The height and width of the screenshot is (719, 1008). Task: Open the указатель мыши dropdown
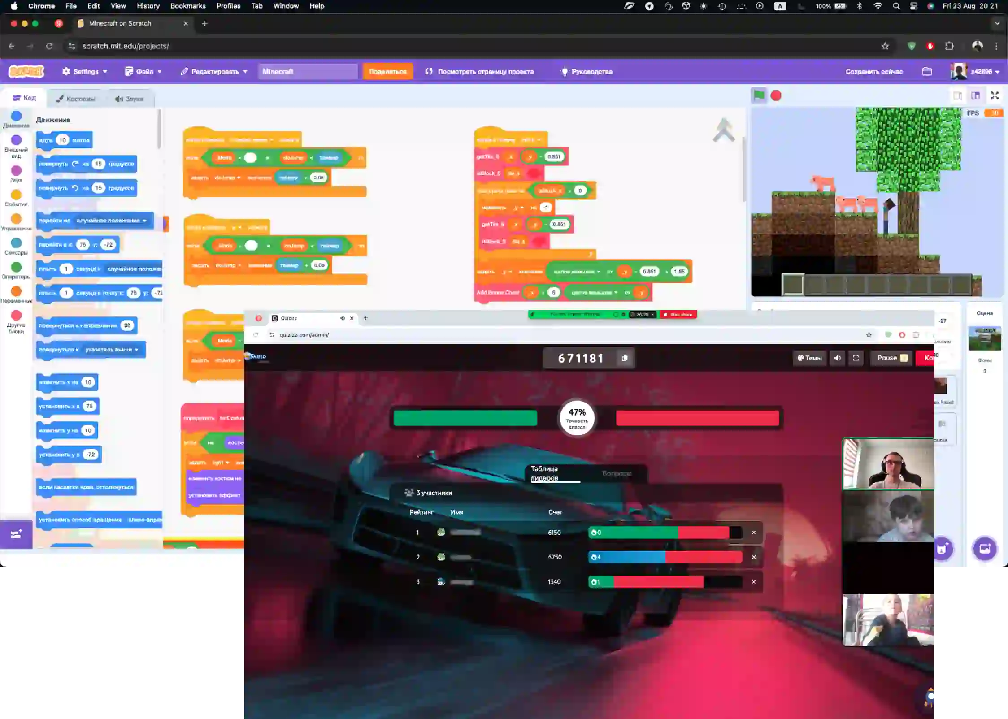pos(112,350)
